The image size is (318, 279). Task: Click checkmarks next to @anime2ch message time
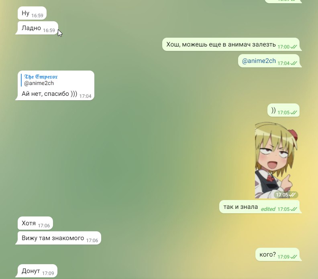tap(294, 63)
